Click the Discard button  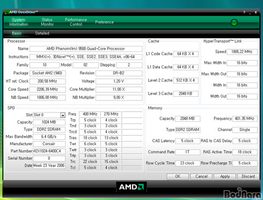click(248, 177)
